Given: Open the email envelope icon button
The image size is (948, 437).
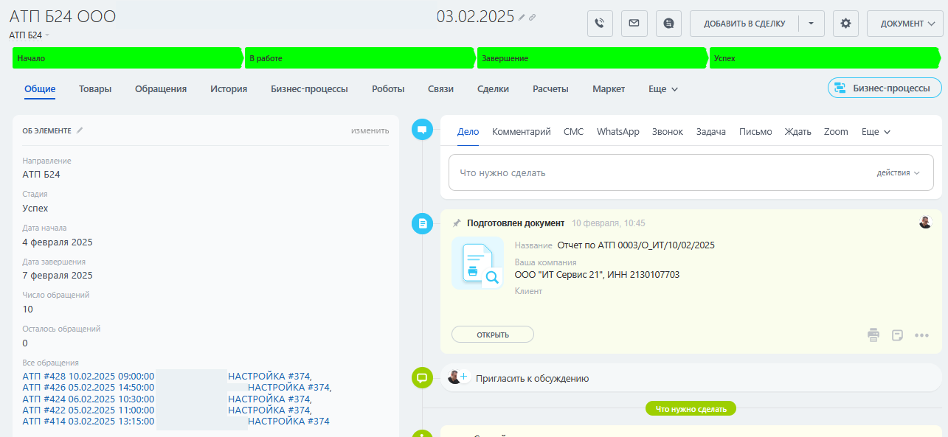Looking at the screenshot, I should pos(634,24).
